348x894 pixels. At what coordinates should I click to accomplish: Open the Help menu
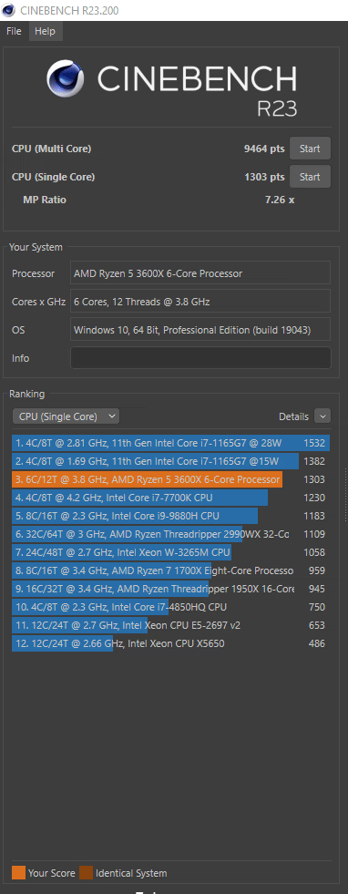pos(45,31)
